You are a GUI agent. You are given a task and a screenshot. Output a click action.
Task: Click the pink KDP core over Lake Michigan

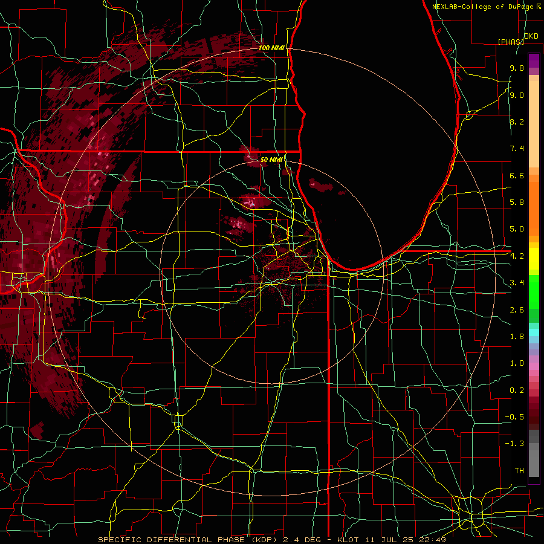(313, 184)
